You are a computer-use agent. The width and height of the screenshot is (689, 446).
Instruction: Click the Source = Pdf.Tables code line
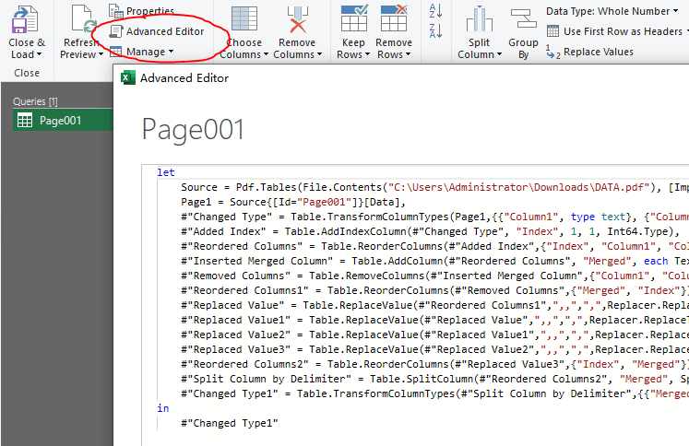pos(434,187)
